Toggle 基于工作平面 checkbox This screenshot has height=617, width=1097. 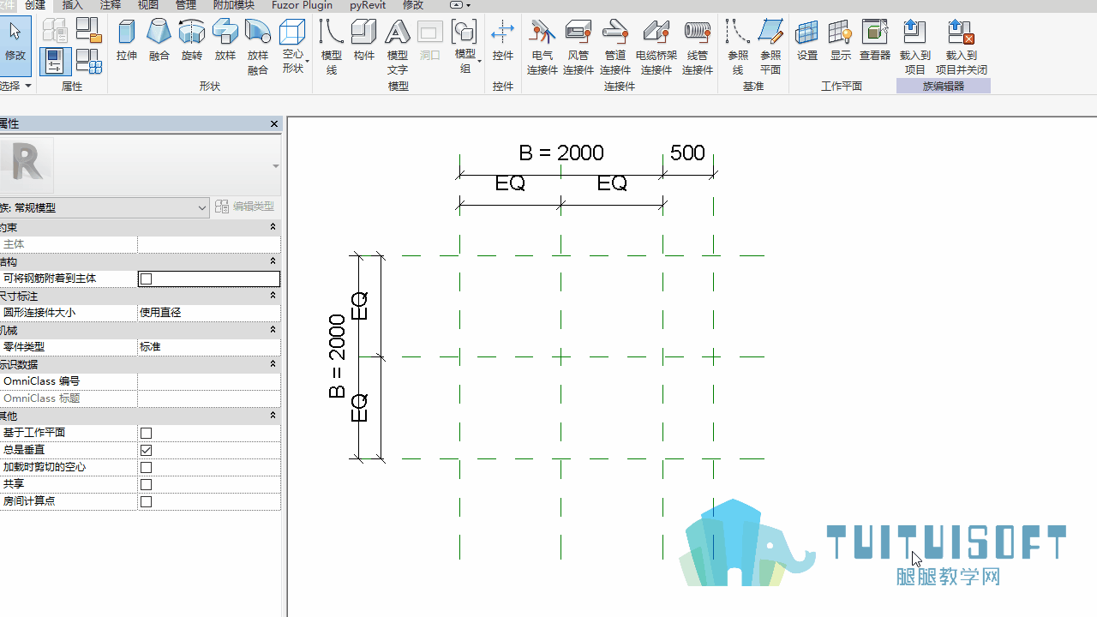click(146, 433)
